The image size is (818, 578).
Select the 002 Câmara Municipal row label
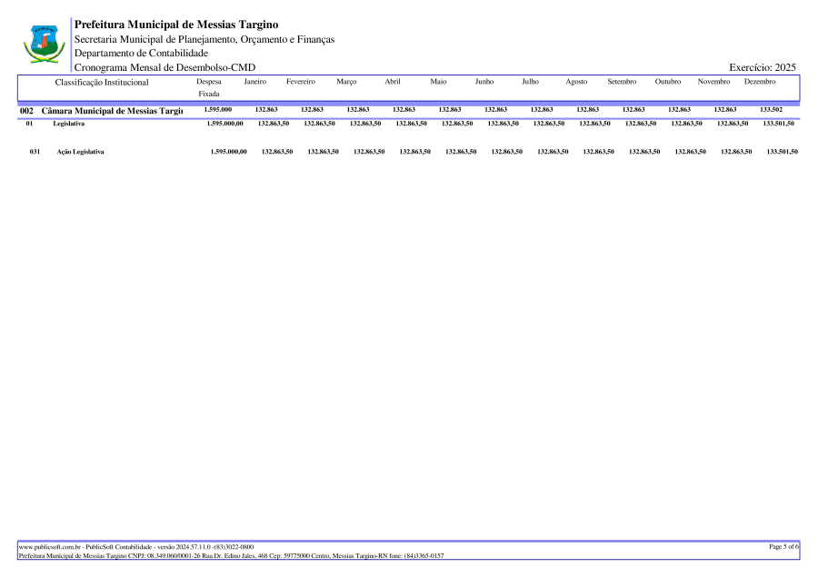pos(102,111)
